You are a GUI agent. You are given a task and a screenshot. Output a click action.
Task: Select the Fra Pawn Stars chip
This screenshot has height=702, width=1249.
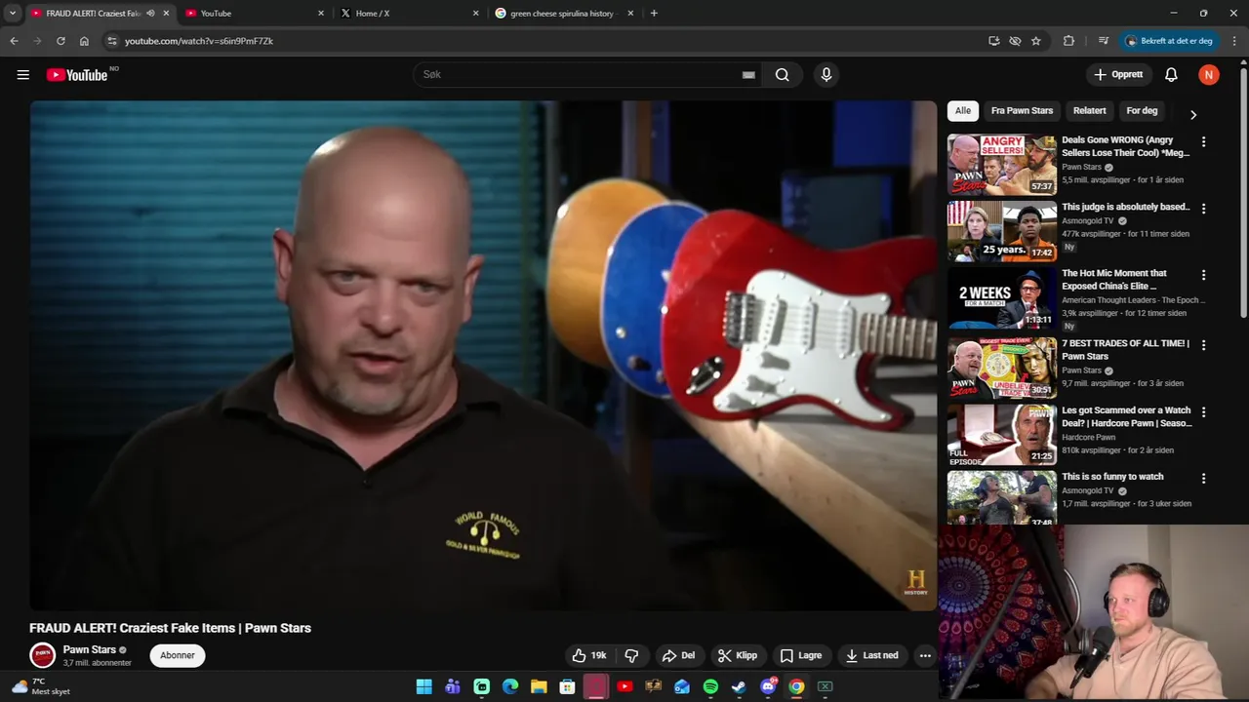(1022, 111)
